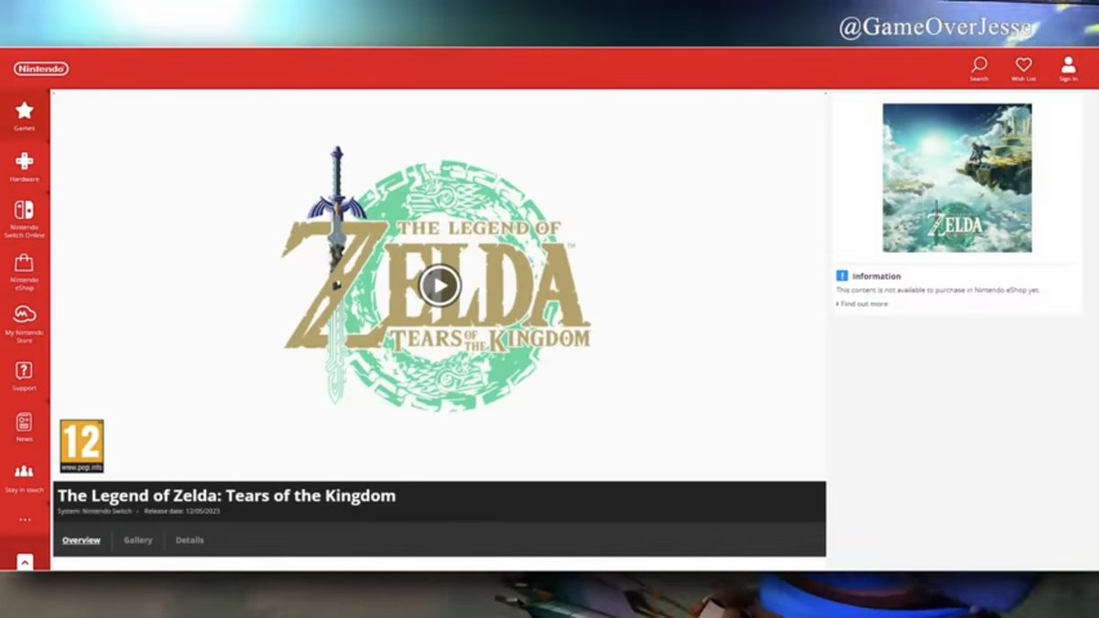Viewport: 1099px width, 618px height.
Task: Open the Hardware section from the sidebar
Action: (24, 163)
